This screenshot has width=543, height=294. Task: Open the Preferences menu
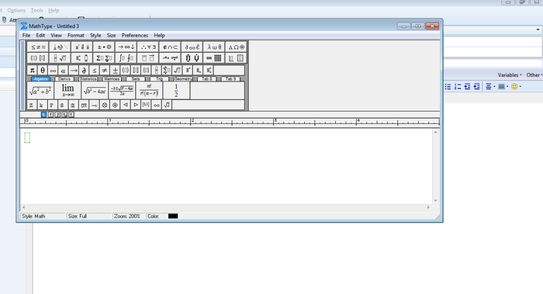[135, 36]
